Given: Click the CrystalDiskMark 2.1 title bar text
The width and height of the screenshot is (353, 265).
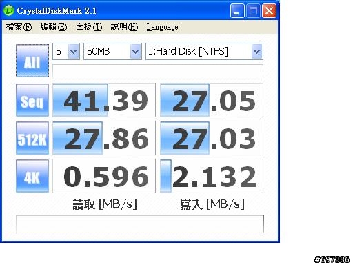Looking at the screenshot, I should pos(57,11).
